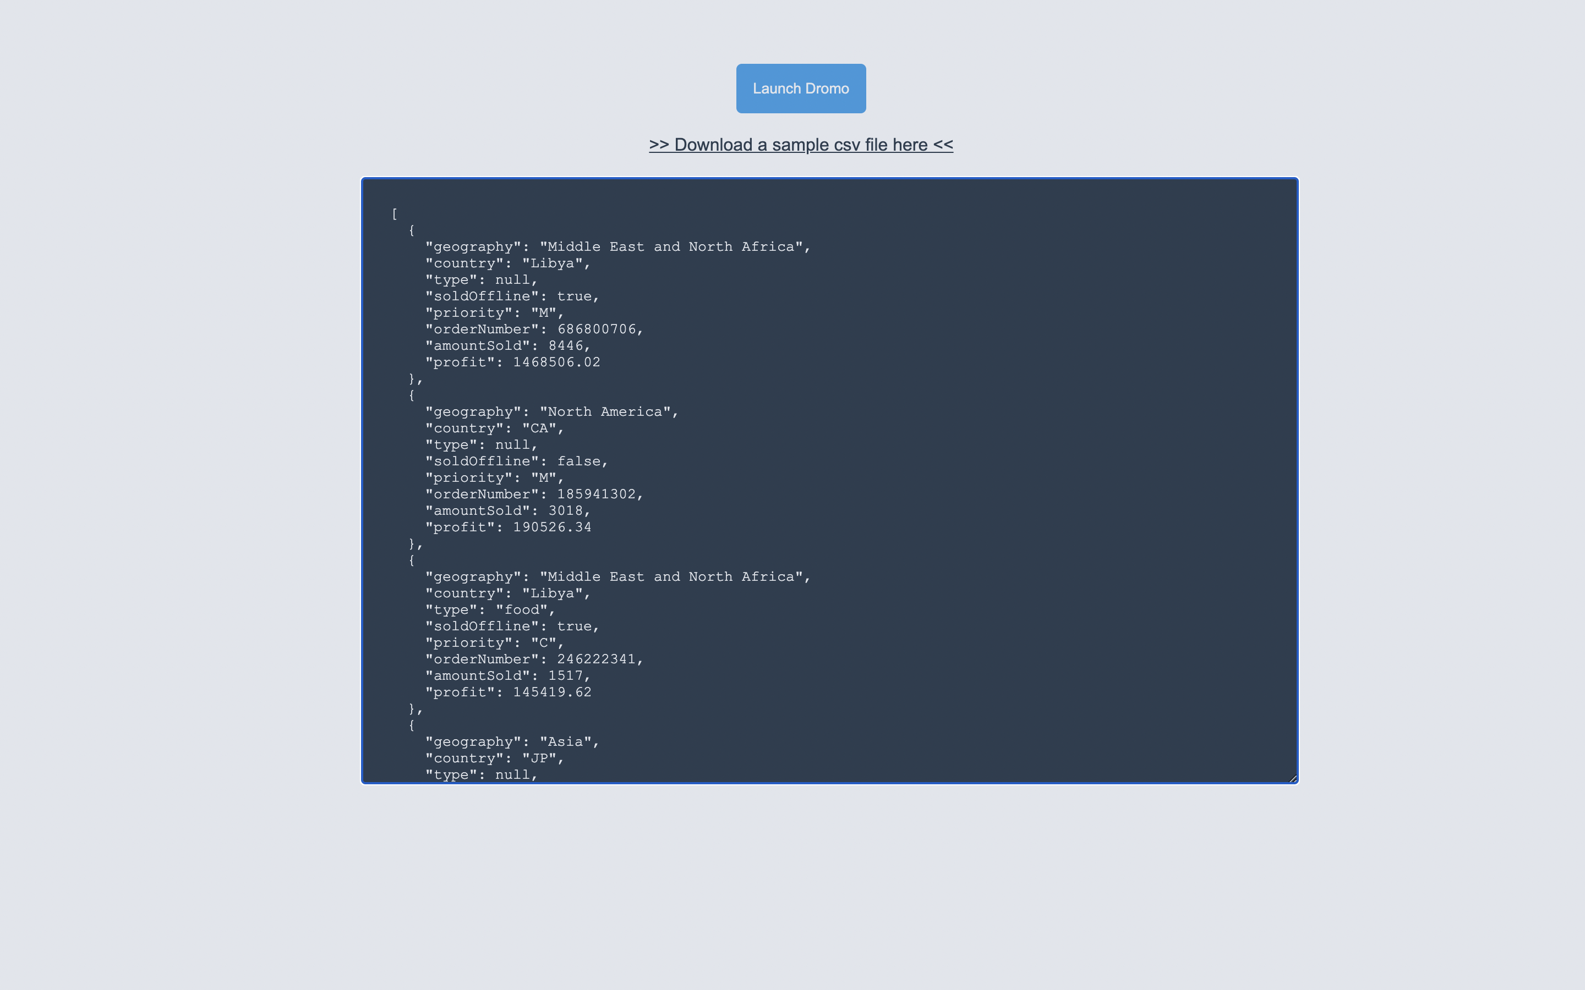Click the opening square bracket in JSON output
1585x990 pixels.
click(x=394, y=214)
